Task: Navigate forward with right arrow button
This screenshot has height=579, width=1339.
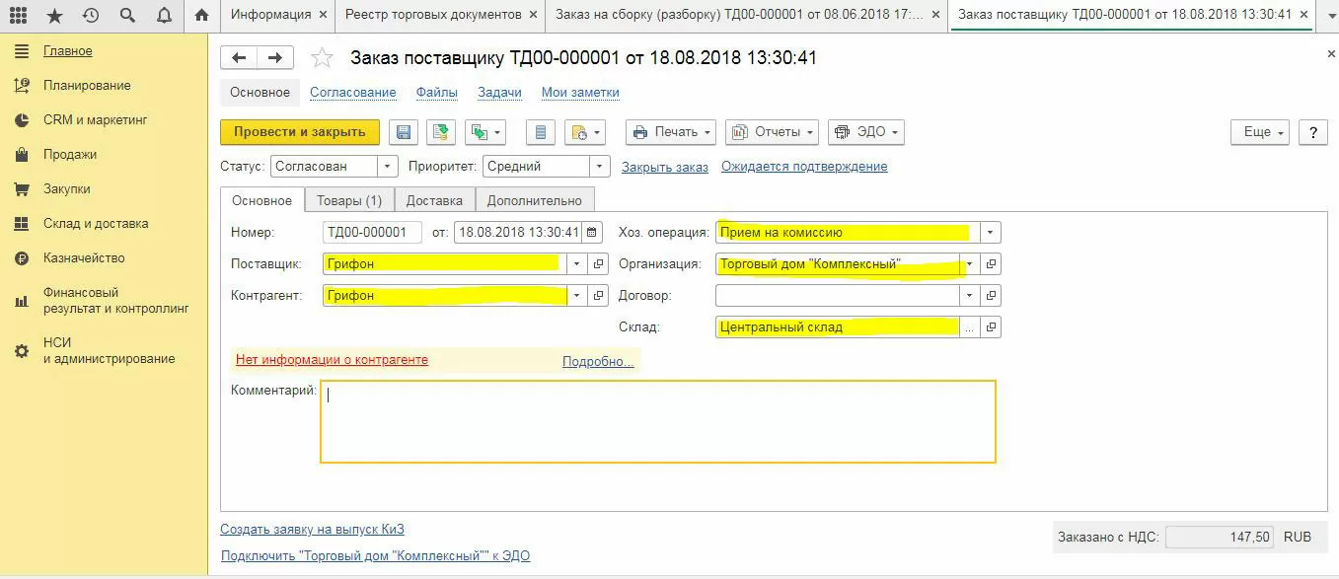Action: 275,58
